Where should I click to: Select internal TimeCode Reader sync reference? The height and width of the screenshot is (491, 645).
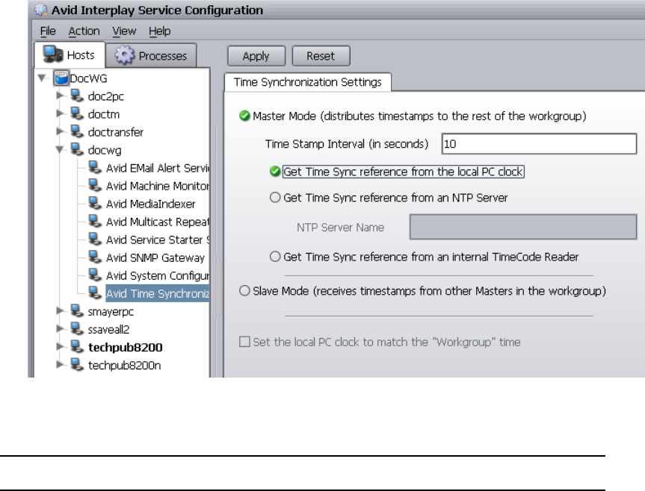[275, 257]
